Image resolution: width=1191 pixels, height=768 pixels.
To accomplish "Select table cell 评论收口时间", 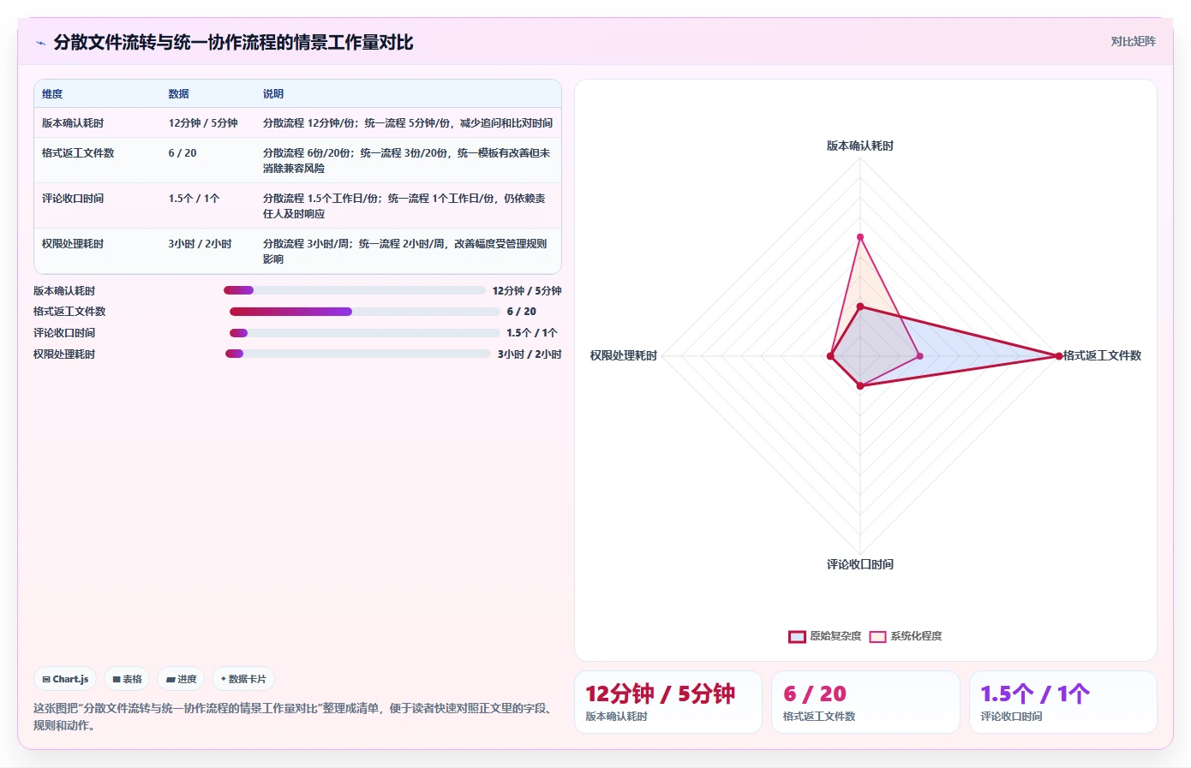I will [73, 199].
